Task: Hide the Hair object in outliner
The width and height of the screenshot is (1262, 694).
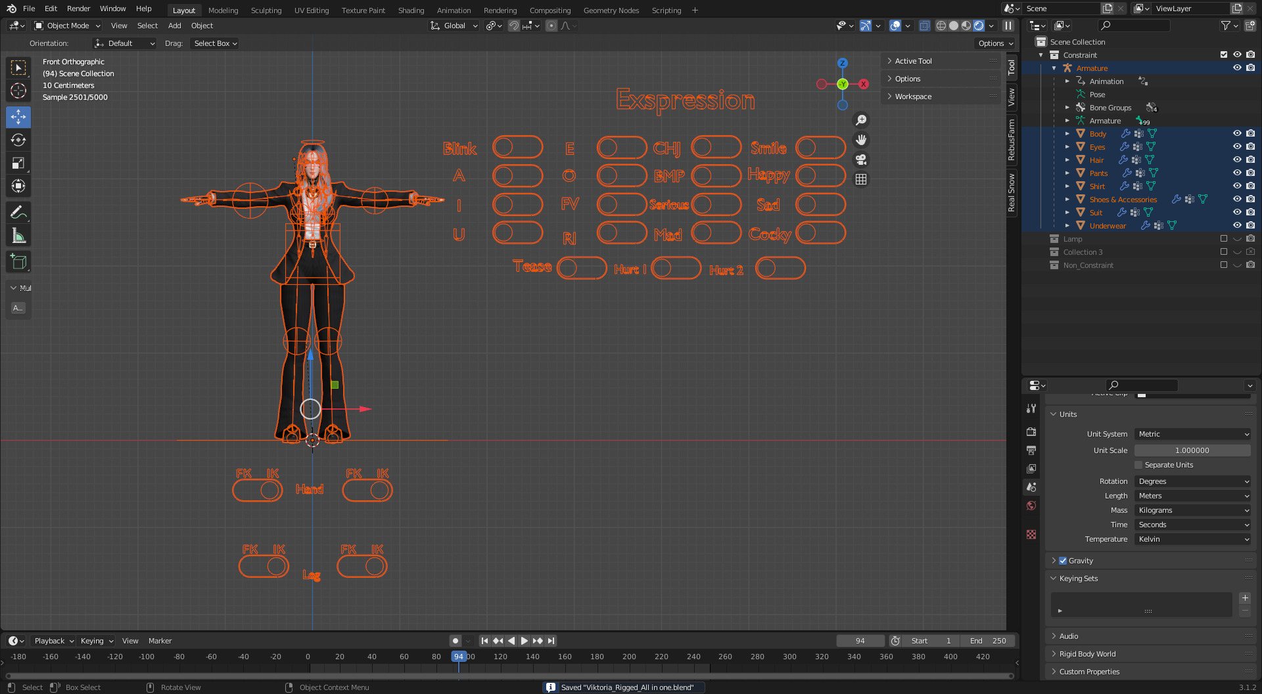Action: 1236,160
